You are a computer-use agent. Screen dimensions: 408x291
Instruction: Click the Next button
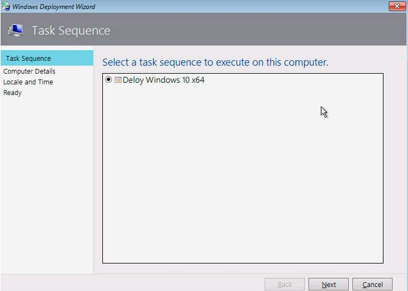coord(328,285)
